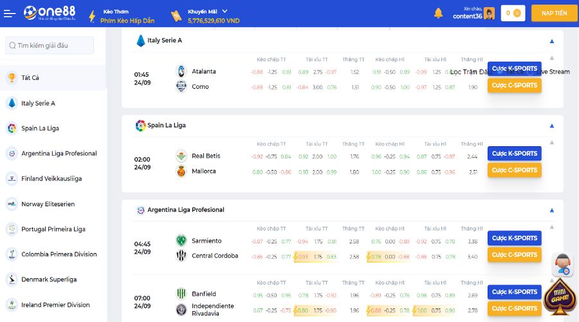The height and width of the screenshot is (322, 579).
Task: Click Cược C-SPORTS for Atalanta match
Action: click(515, 85)
